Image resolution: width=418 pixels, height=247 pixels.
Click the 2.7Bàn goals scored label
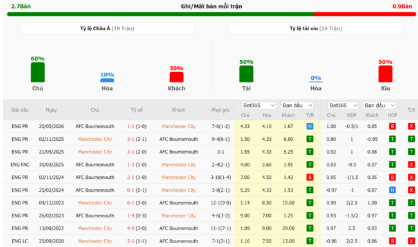coord(21,6)
